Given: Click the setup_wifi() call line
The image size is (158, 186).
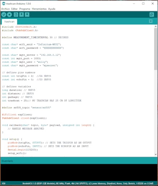Looking at the screenshot, I should (17, 153).
